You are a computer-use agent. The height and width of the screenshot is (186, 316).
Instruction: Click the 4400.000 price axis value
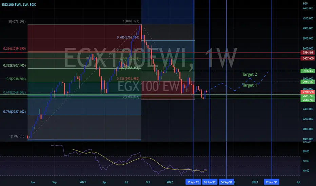click(308, 8)
